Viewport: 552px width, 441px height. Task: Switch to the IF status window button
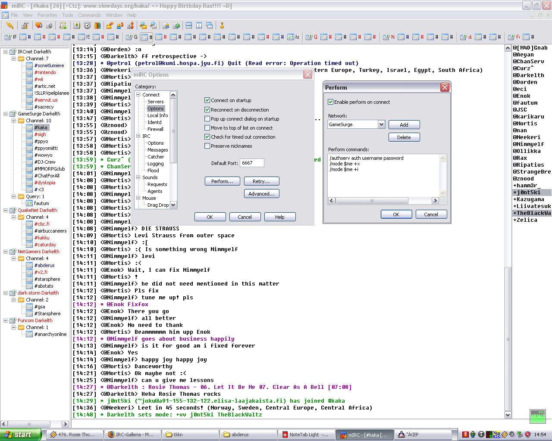[x=11, y=37]
